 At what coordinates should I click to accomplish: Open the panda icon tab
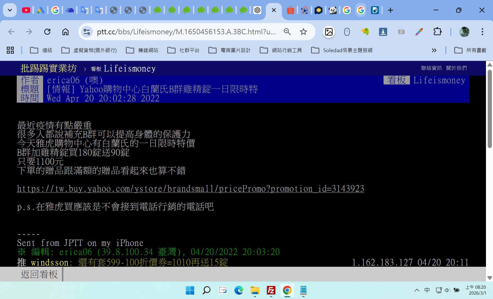(333, 11)
